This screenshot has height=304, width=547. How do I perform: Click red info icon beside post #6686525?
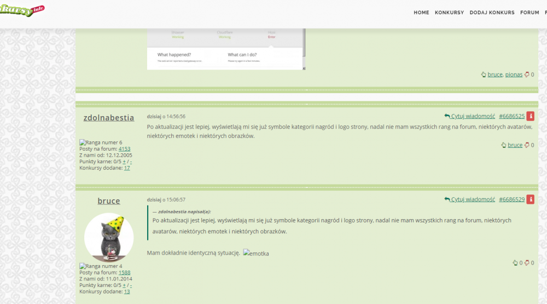pyautogui.click(x=530, y=116)
